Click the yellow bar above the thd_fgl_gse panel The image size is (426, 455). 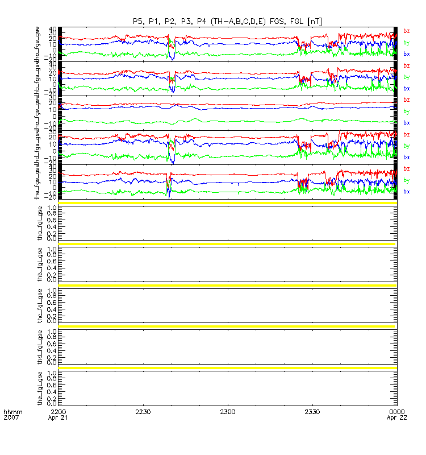[x=226, y=326]
